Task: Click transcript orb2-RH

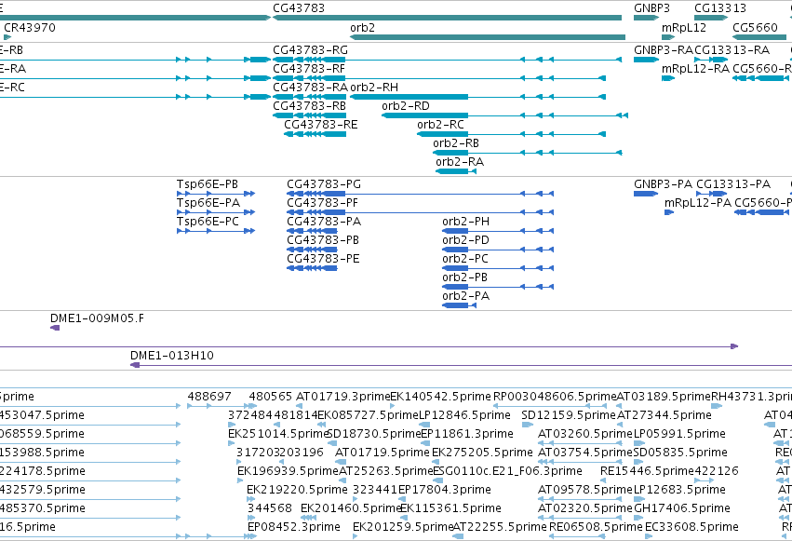Action: pyautogui.click(x=374, y=88)
